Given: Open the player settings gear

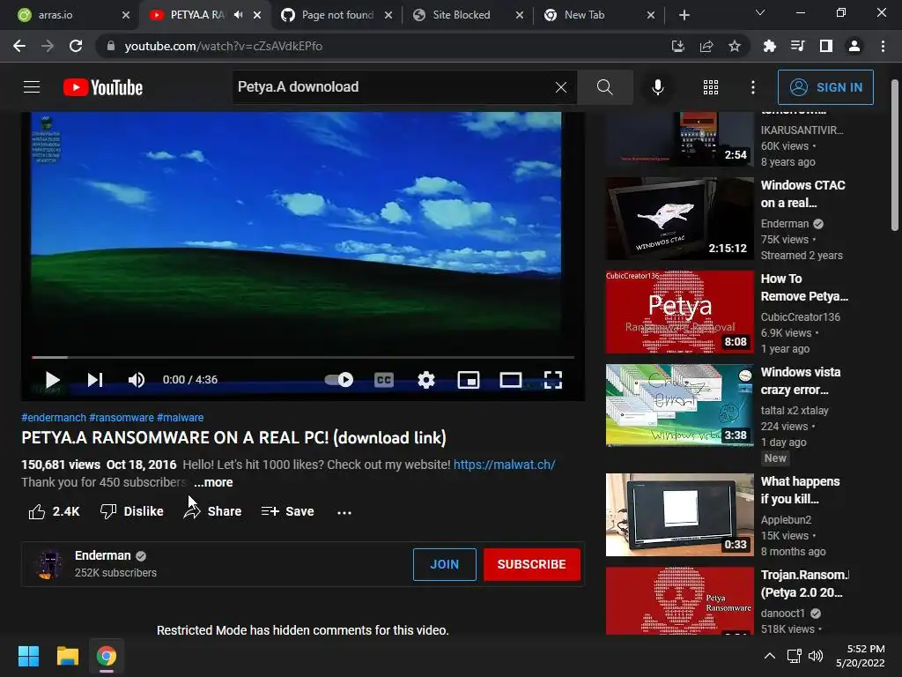Looking at the screenshot, I should 426,380.
